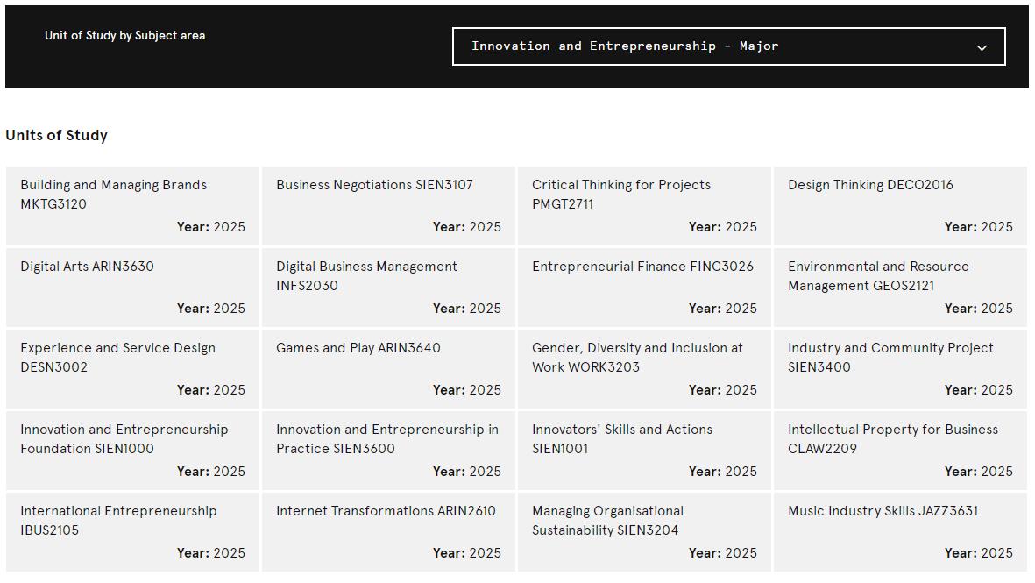
Task: Open Gender, Diversity and Inclusion WORK3203
Action: click(x=644, y=369)
